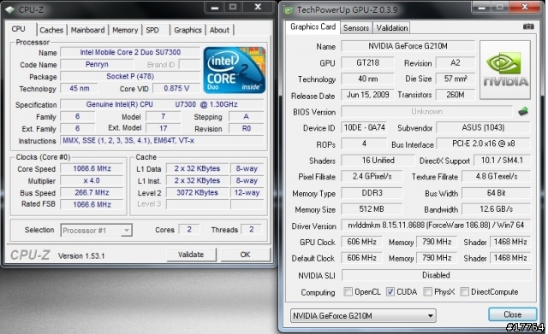548x334 pixels.
Task: Click the Device ID 10DE - 0A74 field
Action: pyautogui.click(x=365, y=127)
